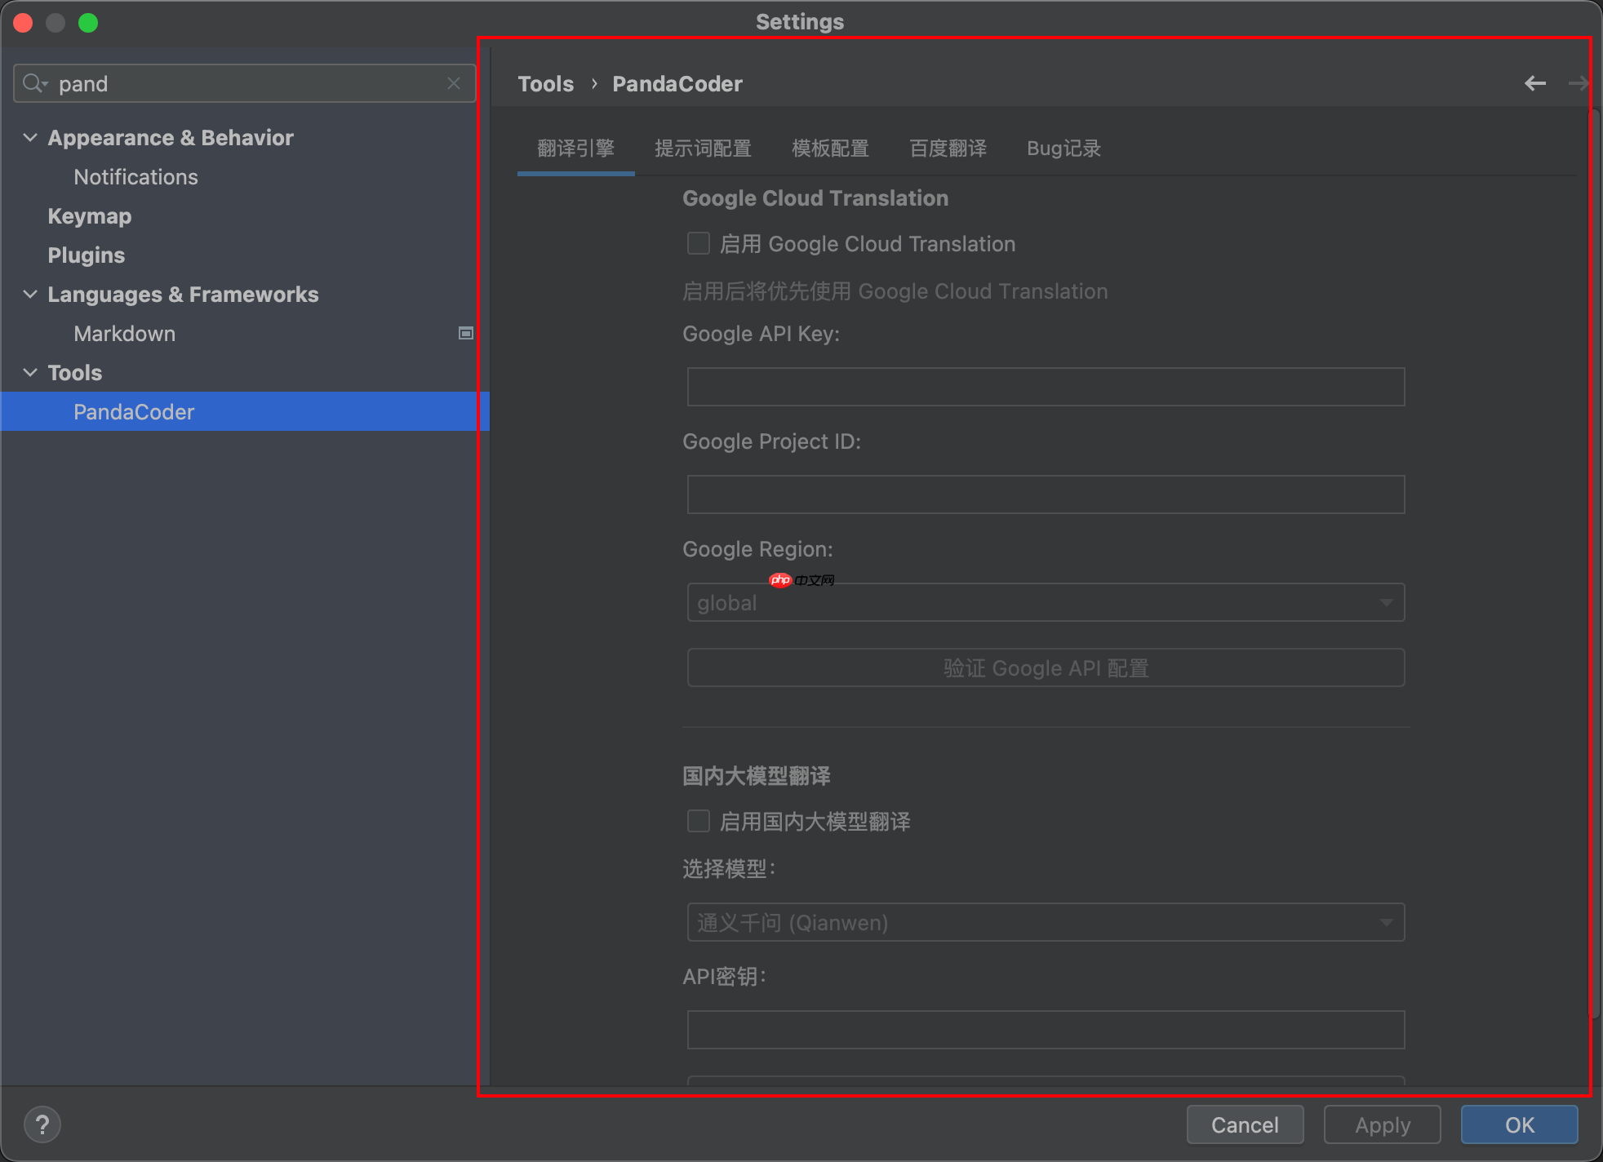This screenshot has width=1603, height=1162.
Task: Click the 验证 Google API 配置 button
Action: tap(1046, 667)
